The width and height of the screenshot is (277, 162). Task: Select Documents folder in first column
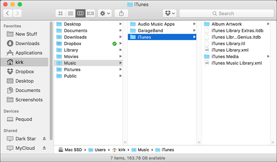coord(88,30)
